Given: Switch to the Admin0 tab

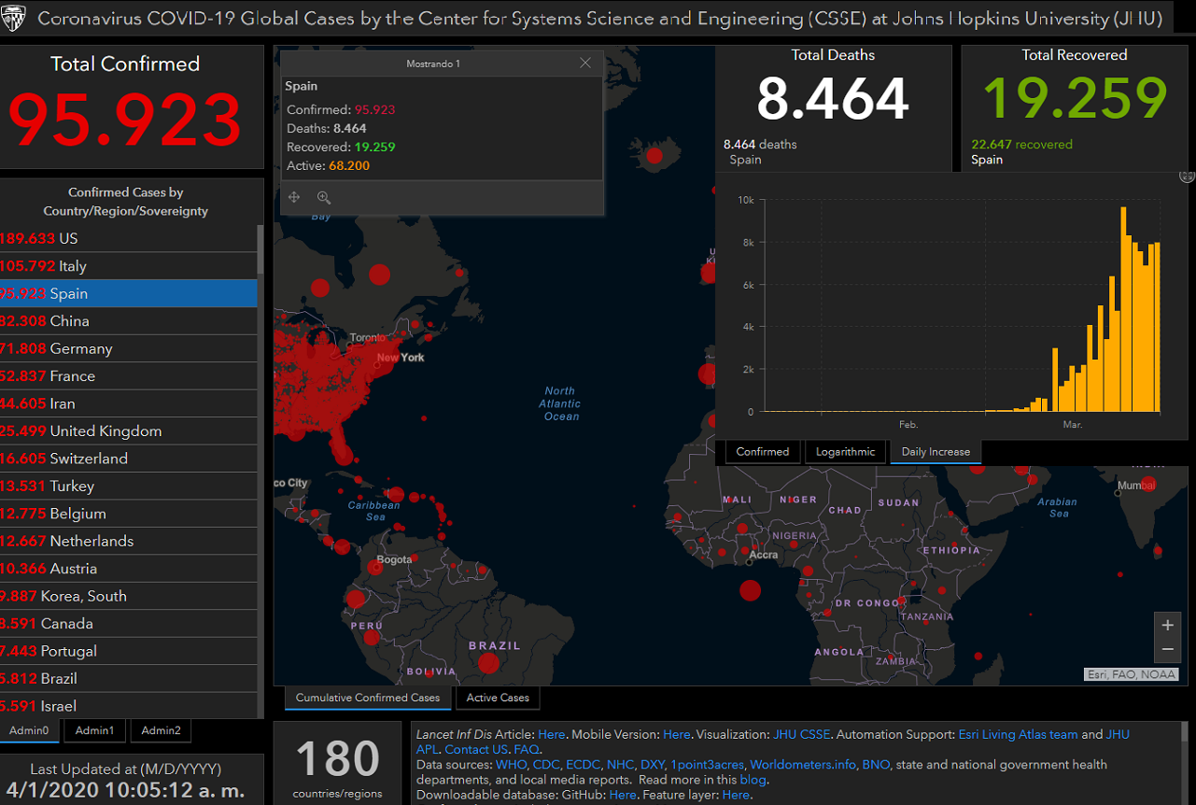Looking at the screenshot, I should [29, 730].
